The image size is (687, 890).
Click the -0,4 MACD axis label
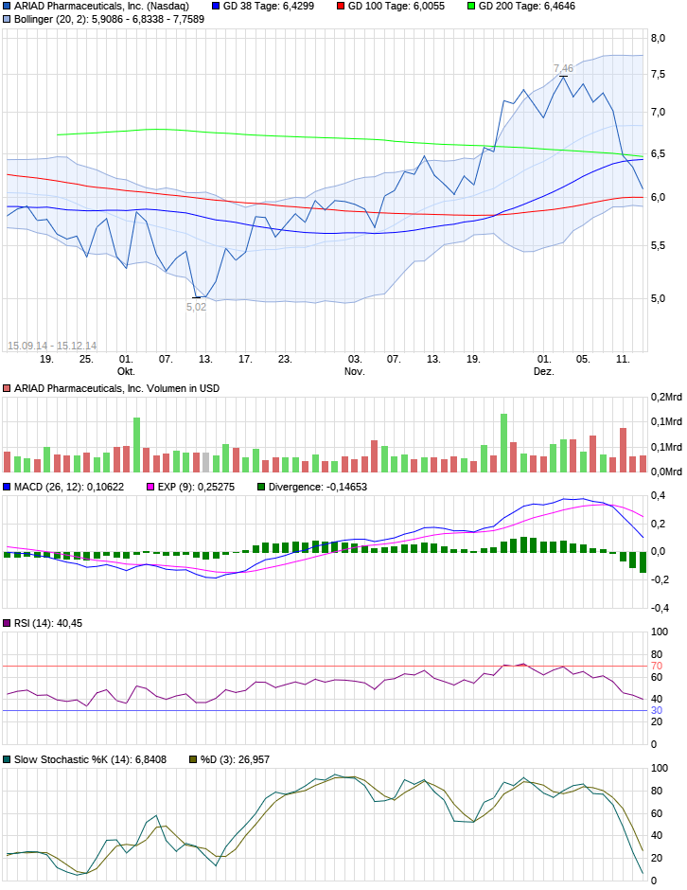click(660, 609)
